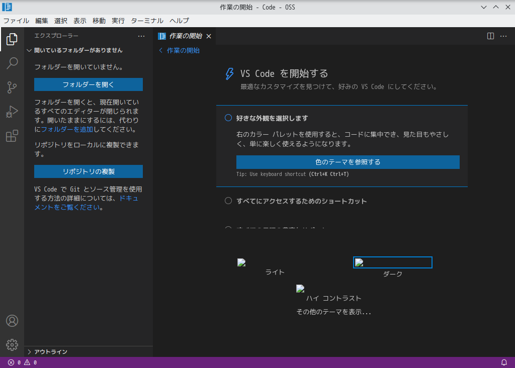Open the ヘルプ menu
Viewport: 515px width, 368px height.
(180, 21)
